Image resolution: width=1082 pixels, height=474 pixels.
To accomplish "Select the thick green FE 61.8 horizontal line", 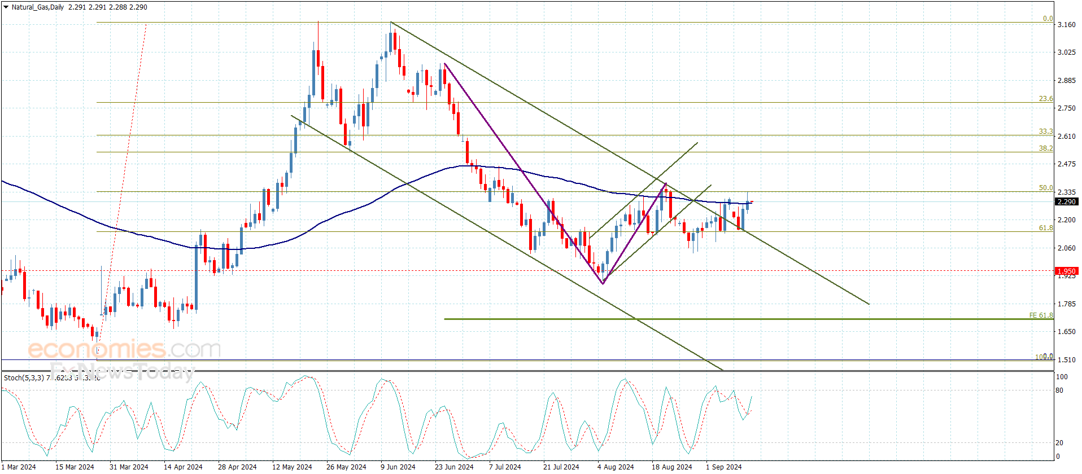I will (749, 319).
